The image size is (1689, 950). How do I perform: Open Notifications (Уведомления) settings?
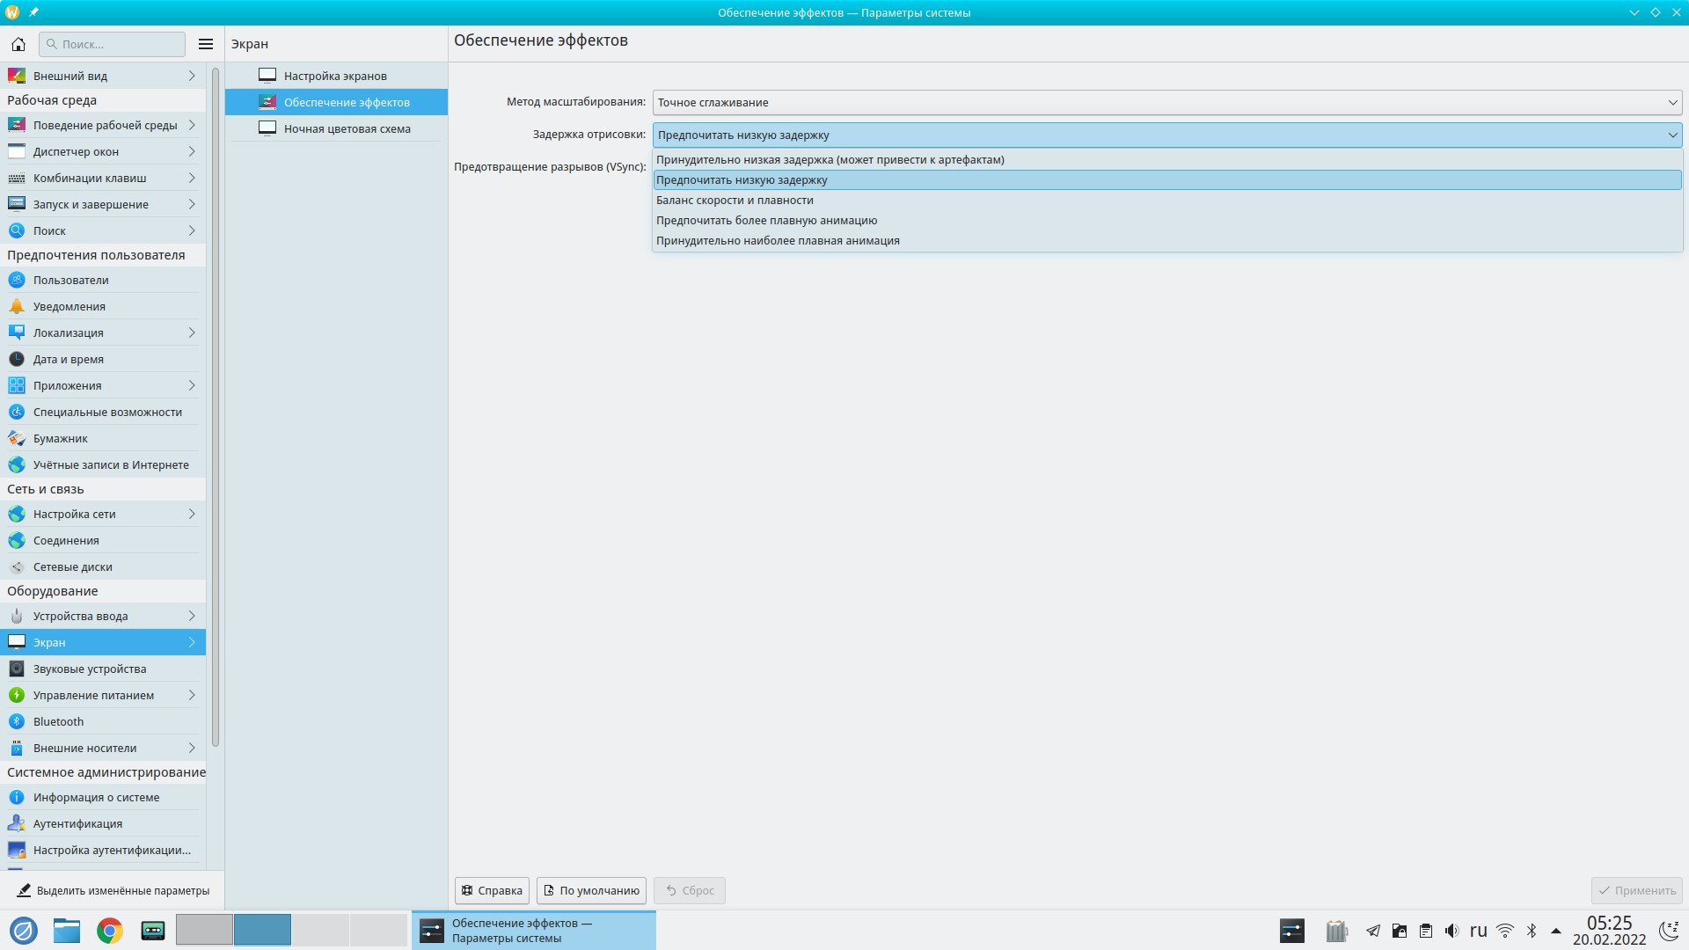(x=69, y=306)
